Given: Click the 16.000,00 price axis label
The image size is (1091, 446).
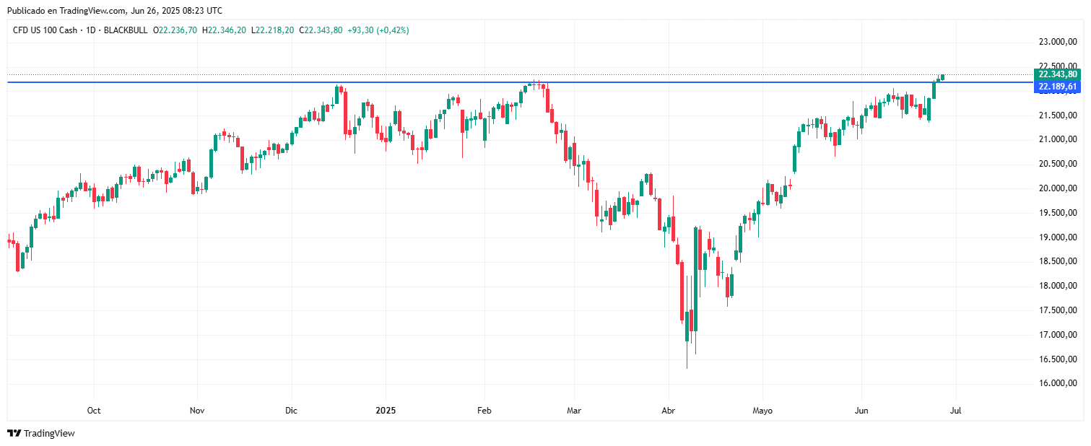Looking at the screenshot, I should click(1057, 383).
